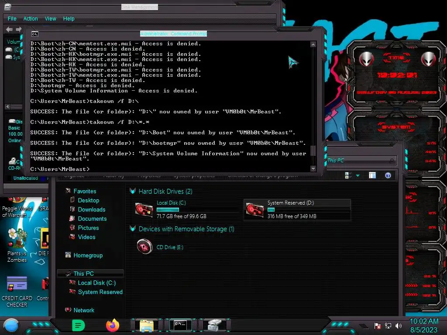The height and width of the screenshot is (335, 447).
Task: Switch to Command Prompt taskbar button
Action: [180, 325]
